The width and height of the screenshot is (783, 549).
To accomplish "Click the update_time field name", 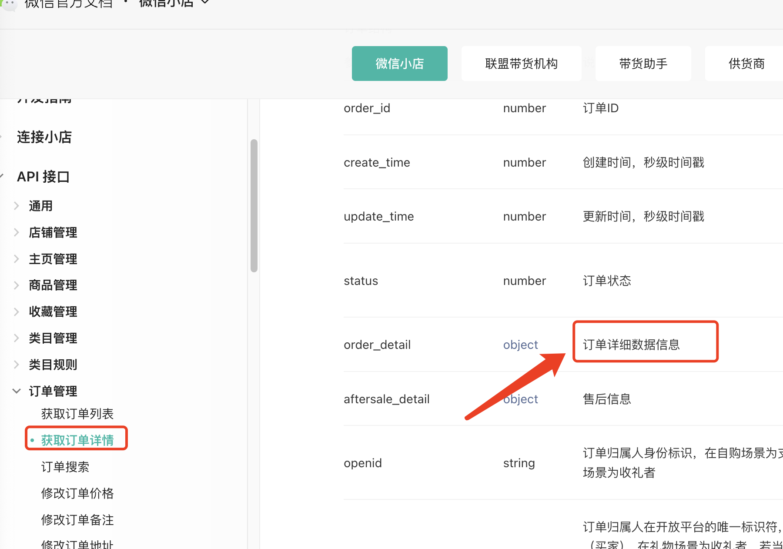I will pyautogui.click(x=379, y=216).
